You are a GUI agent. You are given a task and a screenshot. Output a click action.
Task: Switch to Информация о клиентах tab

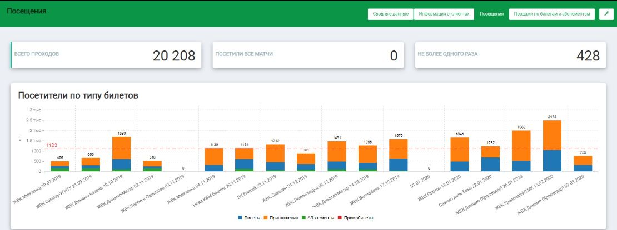(444, 14)
